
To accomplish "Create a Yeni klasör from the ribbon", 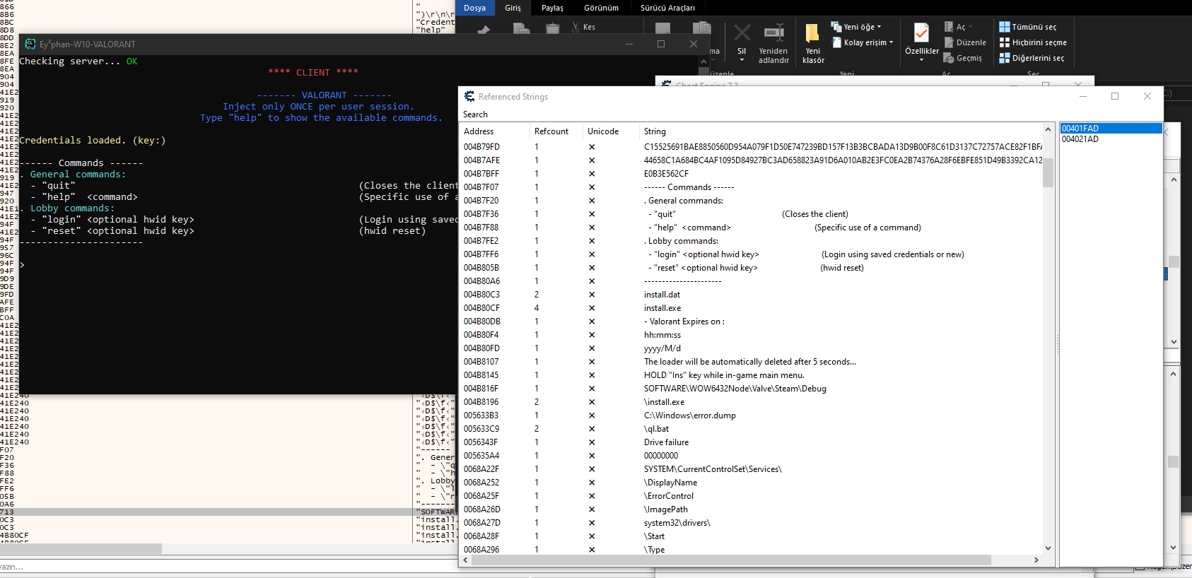I will (x=813, y=44).
